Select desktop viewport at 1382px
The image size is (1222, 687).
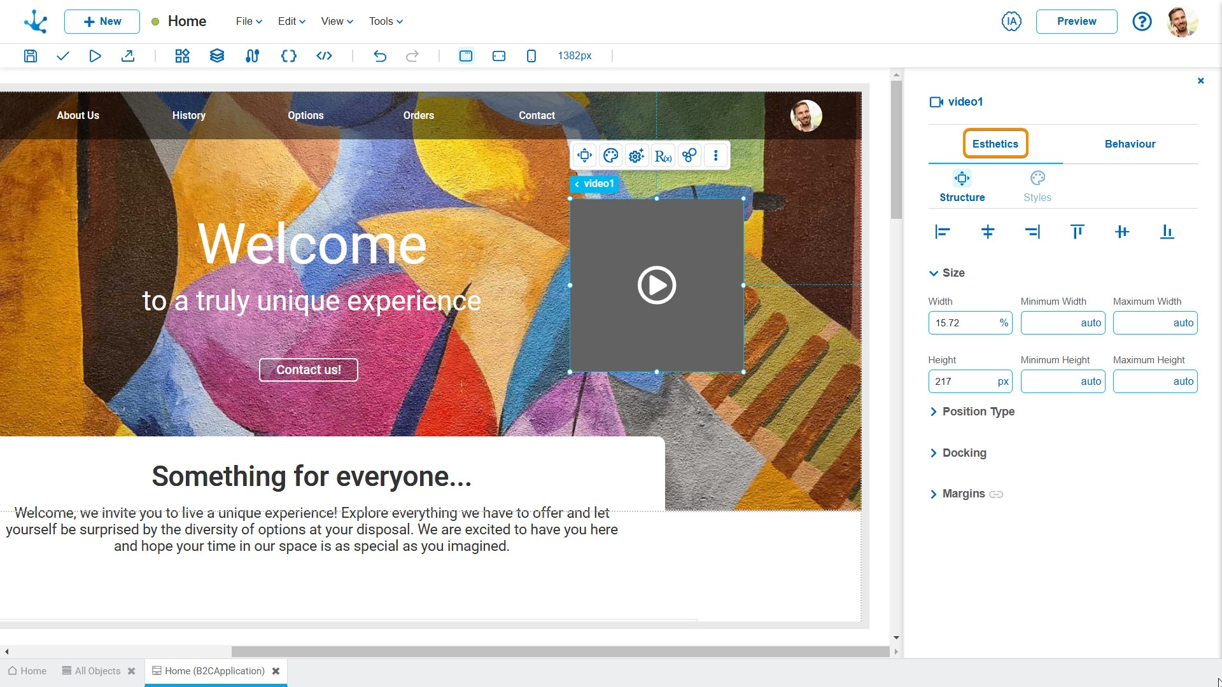click(x=467, y=56)
